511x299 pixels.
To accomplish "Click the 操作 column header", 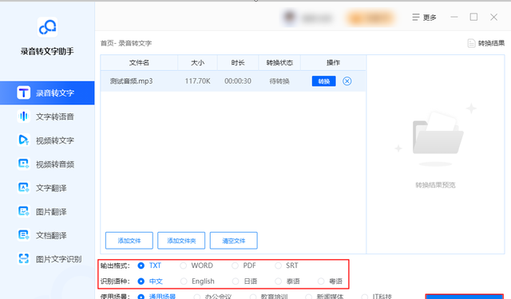I will (333, 62).
